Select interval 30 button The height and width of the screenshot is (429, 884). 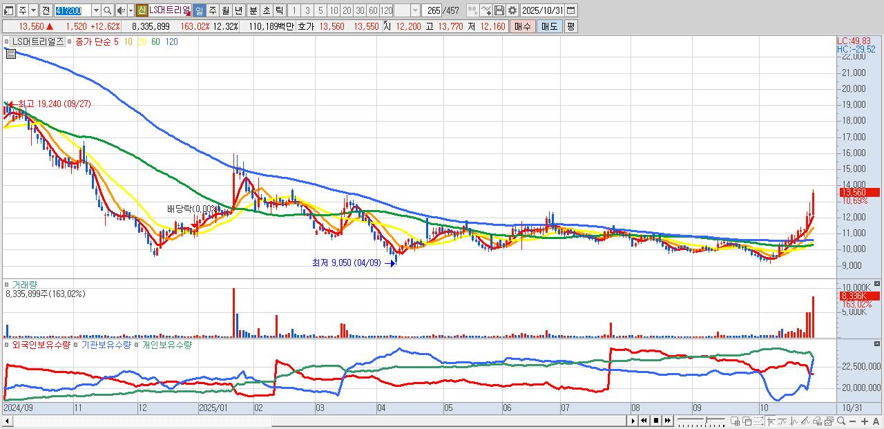coord(360,10)
